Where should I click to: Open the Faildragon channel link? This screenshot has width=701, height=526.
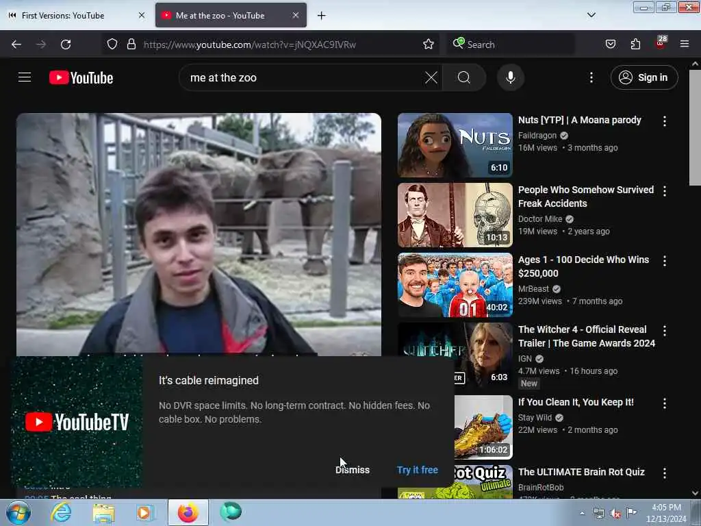[537, 135]
